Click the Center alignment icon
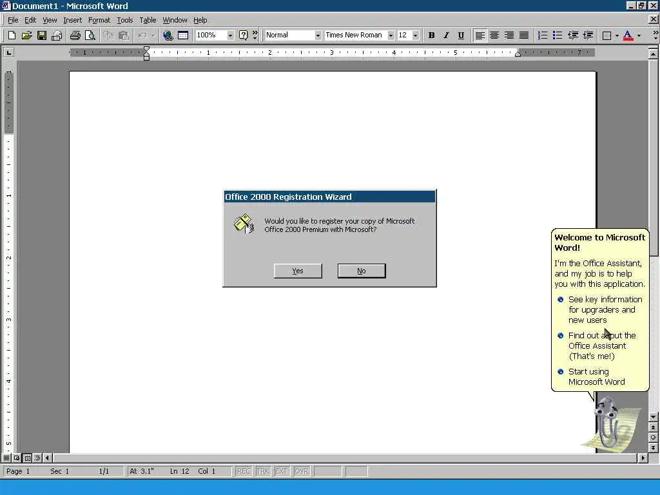660x495 pixels. tap(494, 35)
